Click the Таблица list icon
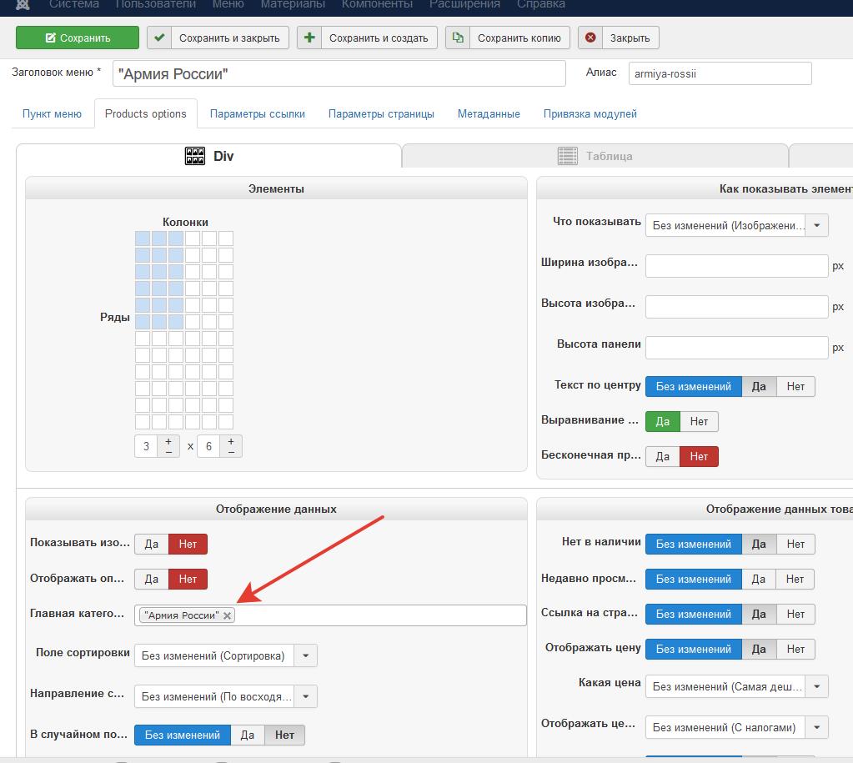Screen dimensions: 853x763 click(x=567, y=156)
